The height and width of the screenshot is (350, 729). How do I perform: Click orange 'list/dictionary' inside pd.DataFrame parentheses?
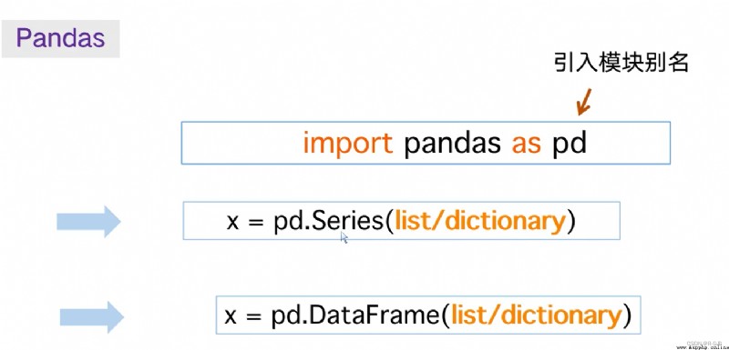coord(537,316)
